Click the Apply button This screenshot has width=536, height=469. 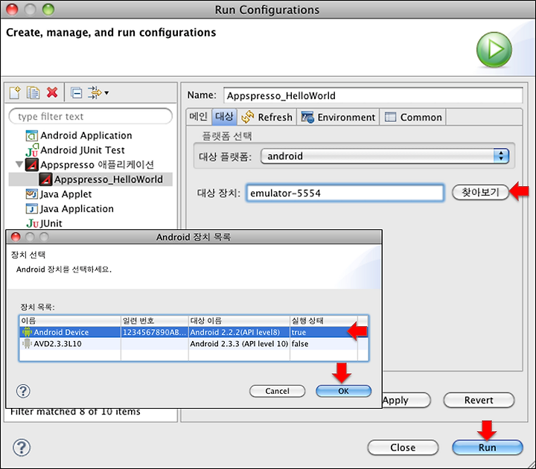(406, 400)
